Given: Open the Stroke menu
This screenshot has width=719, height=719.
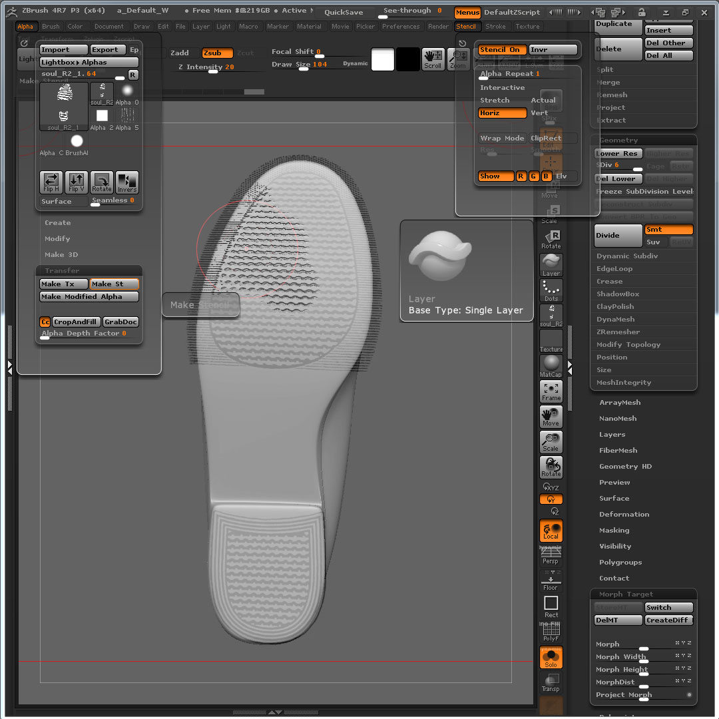Looking at the screenshot, I should pos(495,27).
